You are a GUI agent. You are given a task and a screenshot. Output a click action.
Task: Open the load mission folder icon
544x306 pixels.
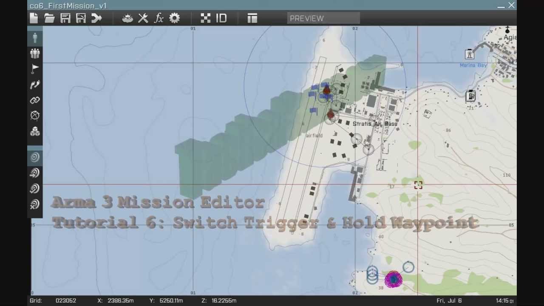49,18
